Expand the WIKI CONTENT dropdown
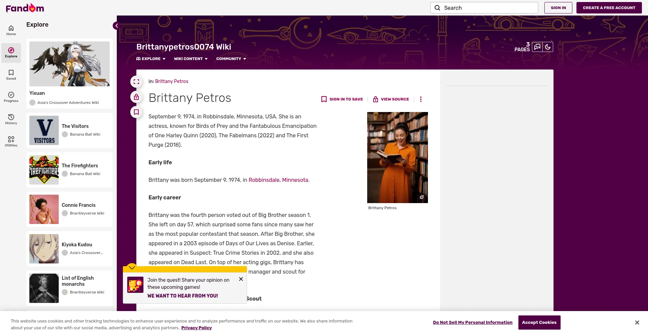Image resolution: width=648 pixels, height=335 pixels. (x=191, y=59)
